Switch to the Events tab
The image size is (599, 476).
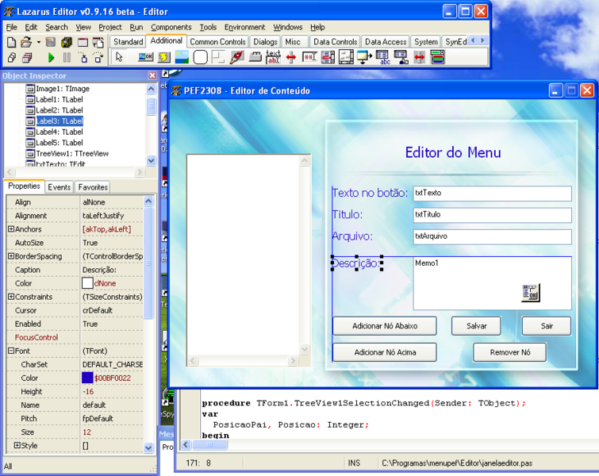coord(60,186)
